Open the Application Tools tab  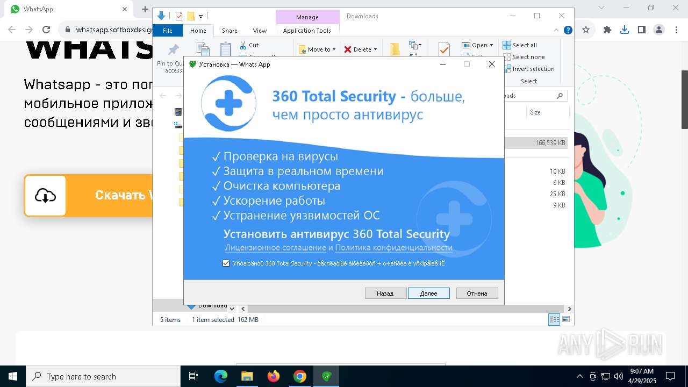[307, 31]
